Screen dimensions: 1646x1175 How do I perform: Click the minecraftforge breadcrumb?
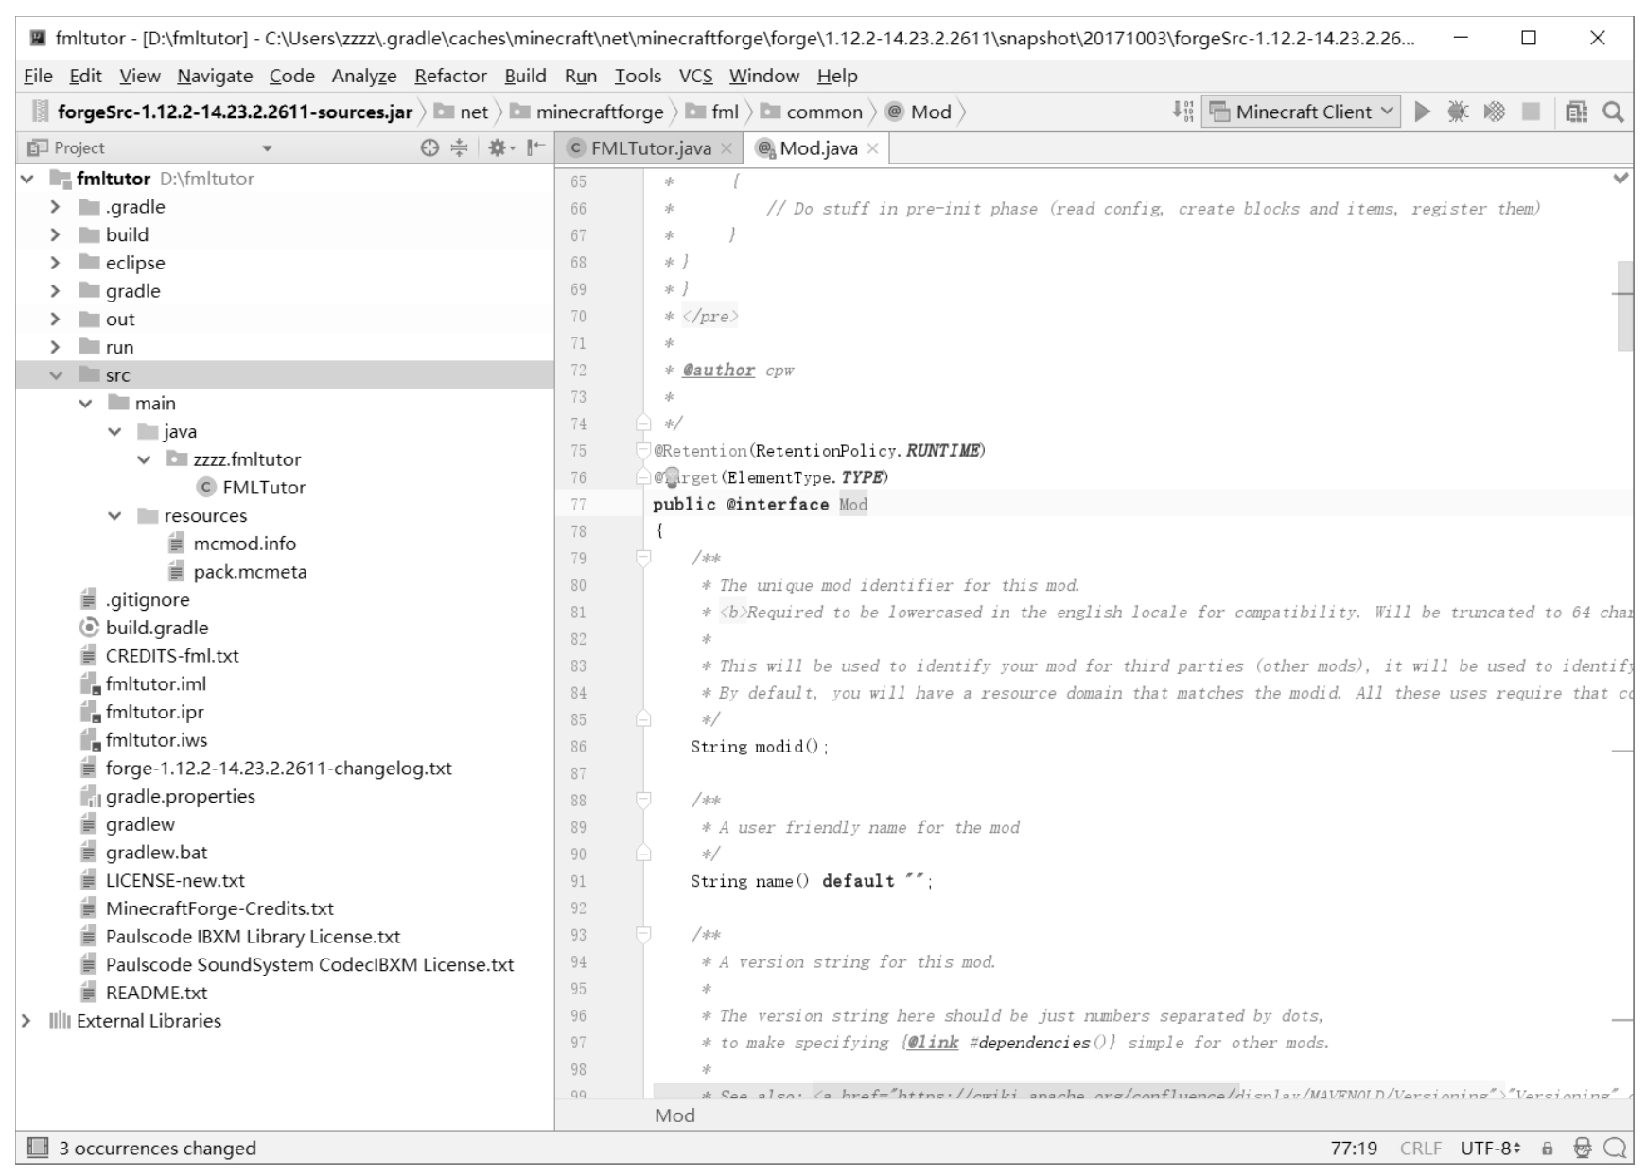click(587, 112)
